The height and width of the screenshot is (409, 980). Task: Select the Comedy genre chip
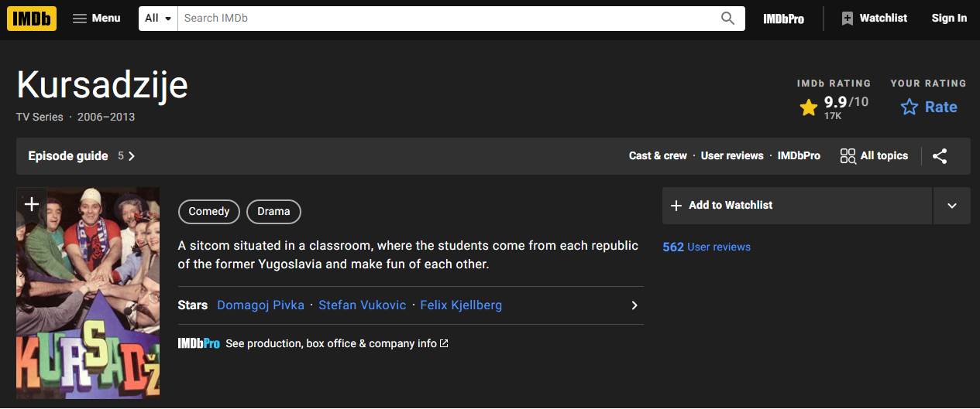click(209, 211)
